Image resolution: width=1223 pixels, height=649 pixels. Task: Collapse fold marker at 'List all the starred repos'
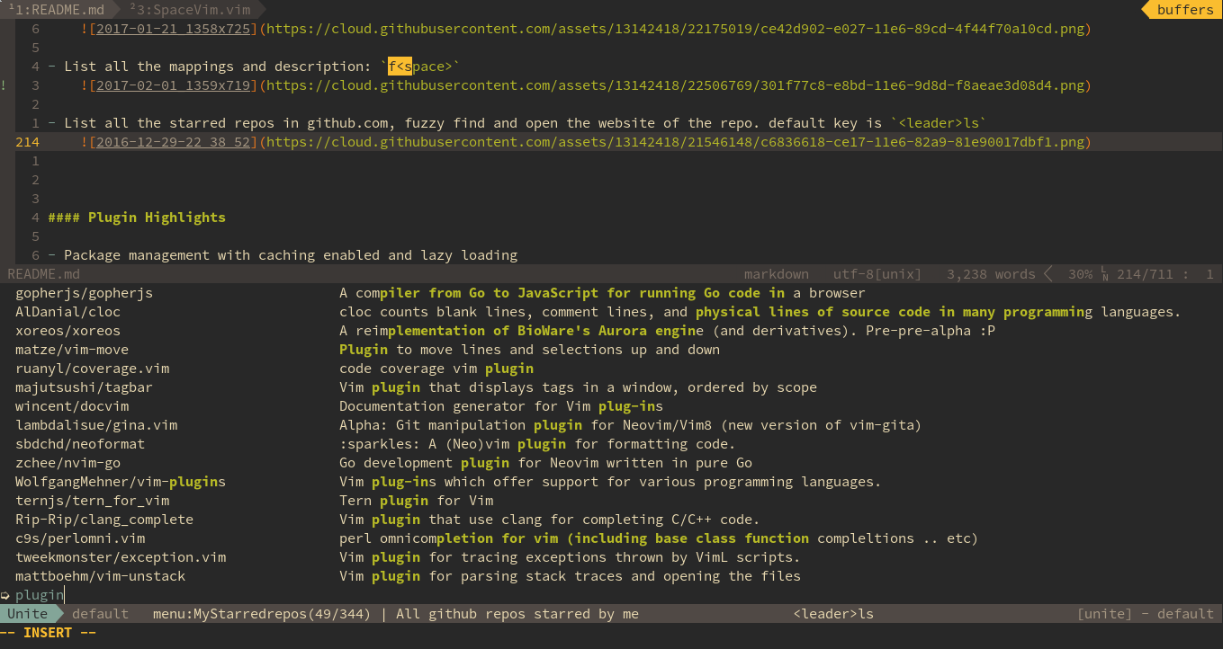click(x=52, y=123)
